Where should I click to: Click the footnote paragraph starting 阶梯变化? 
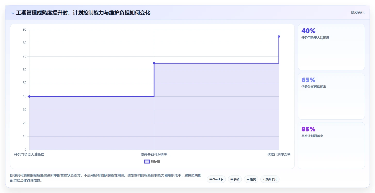(106, 178)
